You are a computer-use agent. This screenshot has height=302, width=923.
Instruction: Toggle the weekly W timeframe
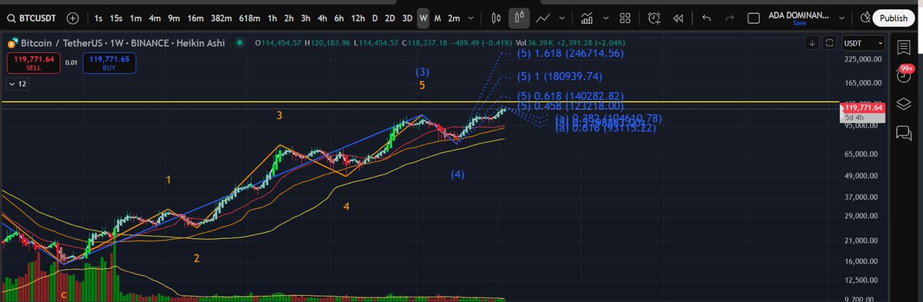(423, 18)
